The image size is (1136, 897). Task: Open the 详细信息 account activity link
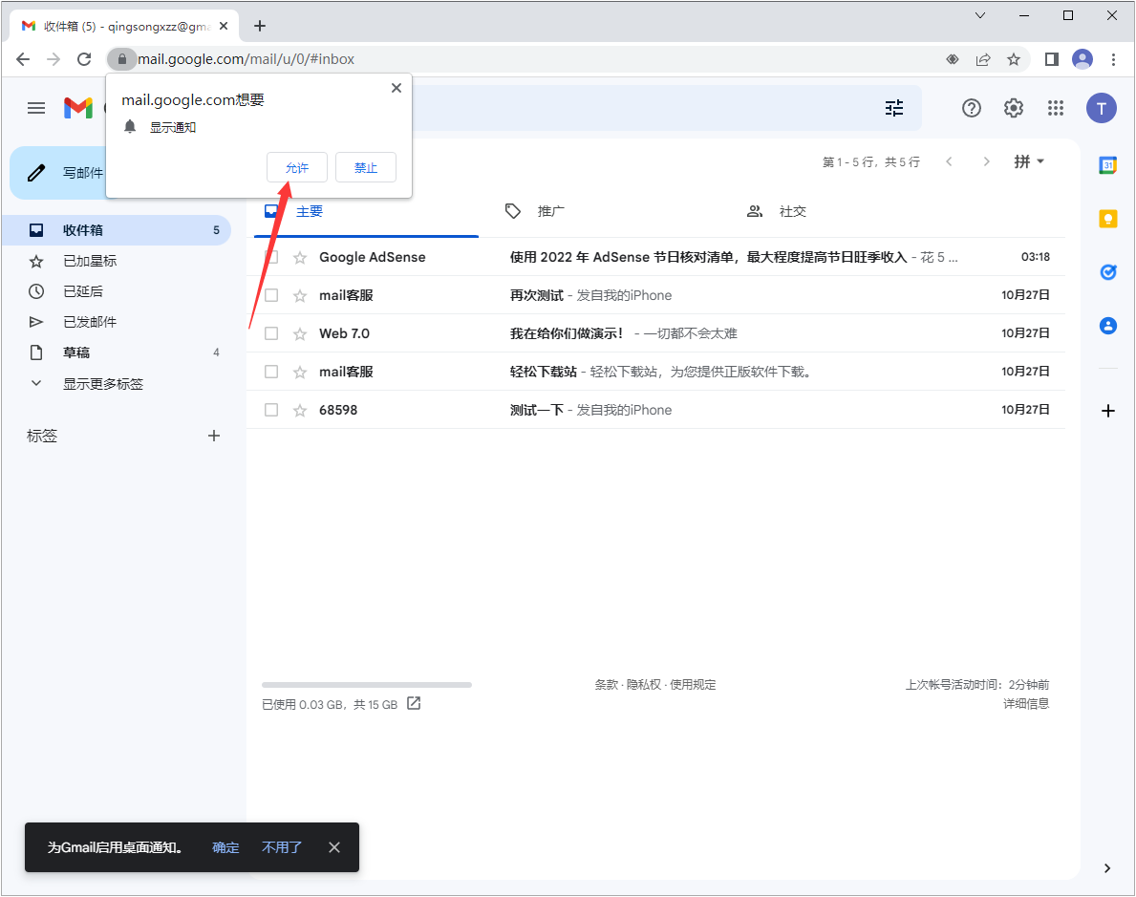pyautogui.click(x=1026, y=703)
